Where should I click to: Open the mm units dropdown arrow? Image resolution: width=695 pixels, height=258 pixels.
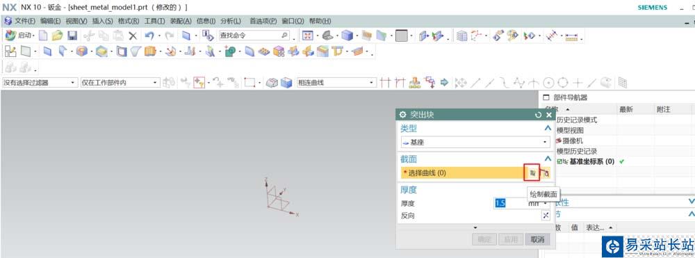coord(546,204)
